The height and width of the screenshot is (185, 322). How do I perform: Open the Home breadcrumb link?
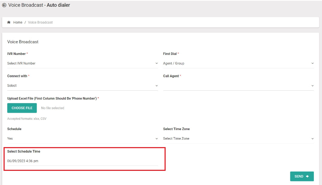(x=18, y=22)
